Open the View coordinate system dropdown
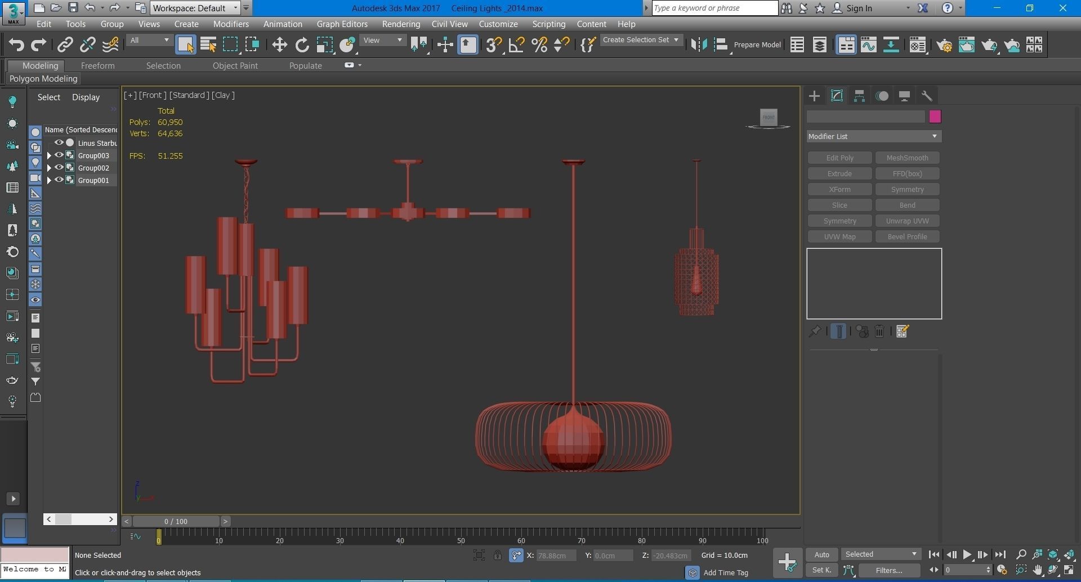The image size is (1081, 582). 383,41
